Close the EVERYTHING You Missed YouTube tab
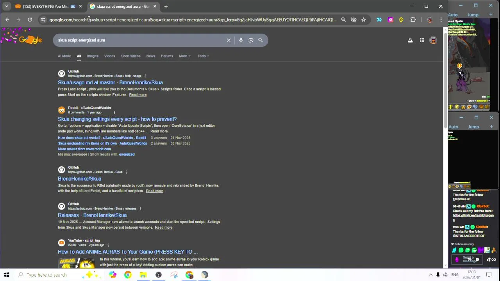The width and height of the screenshot is (500, 281). (80, 6)
